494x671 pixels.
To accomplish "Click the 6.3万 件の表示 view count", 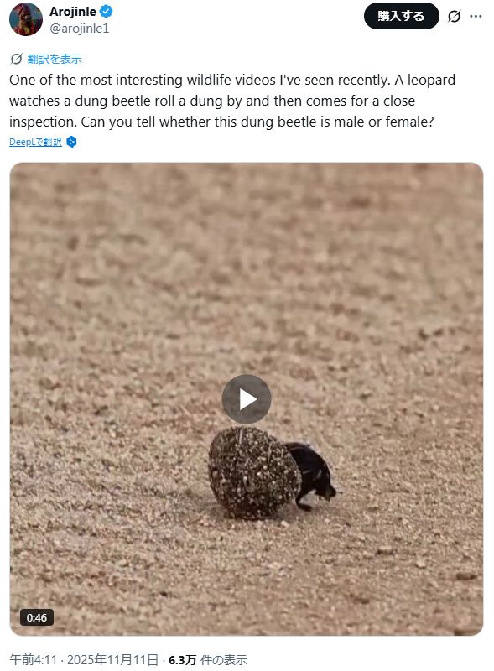I will click(x=208, y=659).
